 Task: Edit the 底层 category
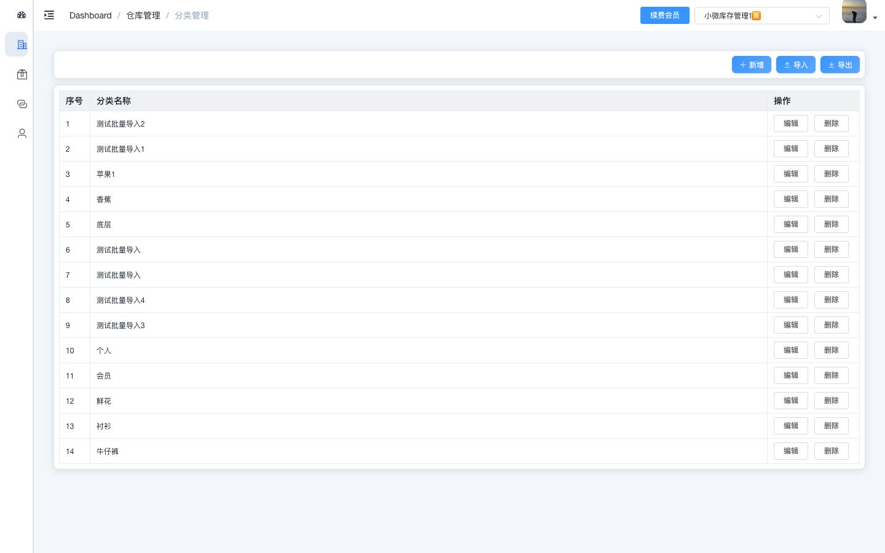coord(791,224)
